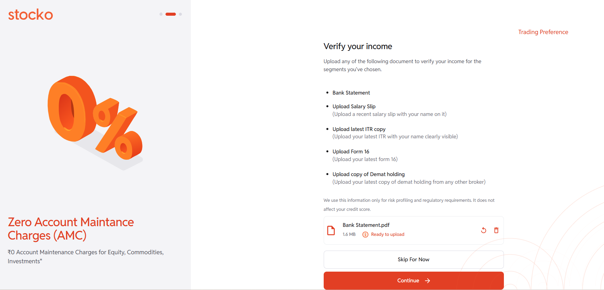Go to the first carousel slide dot

coord(161,14)
